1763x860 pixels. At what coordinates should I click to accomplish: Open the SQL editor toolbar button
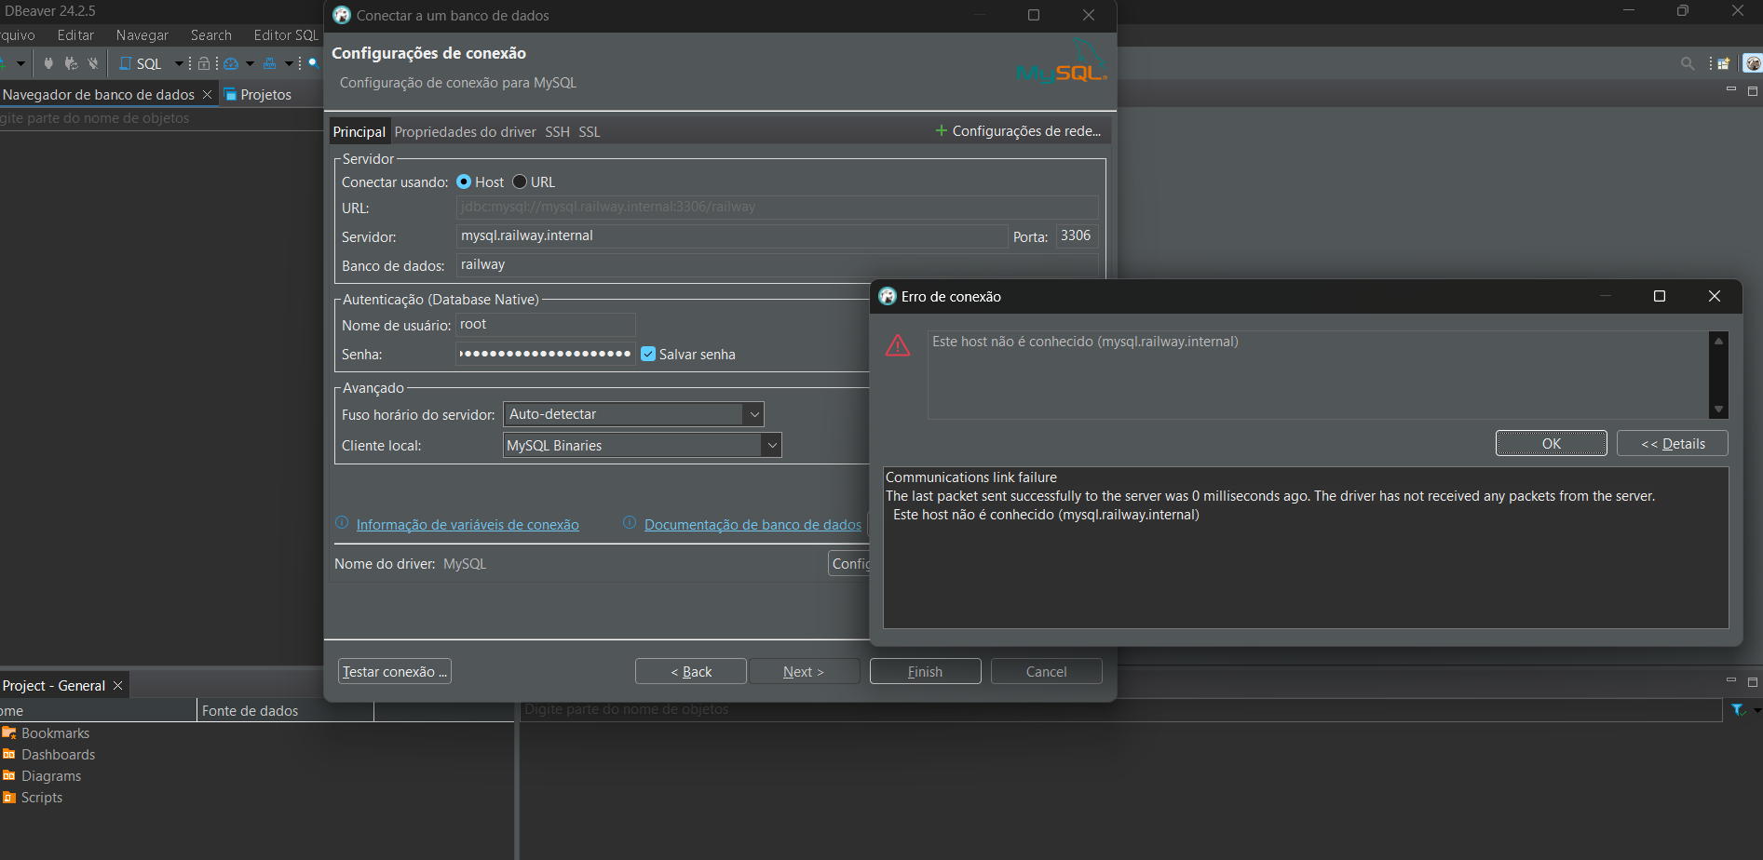click(141, 63)
